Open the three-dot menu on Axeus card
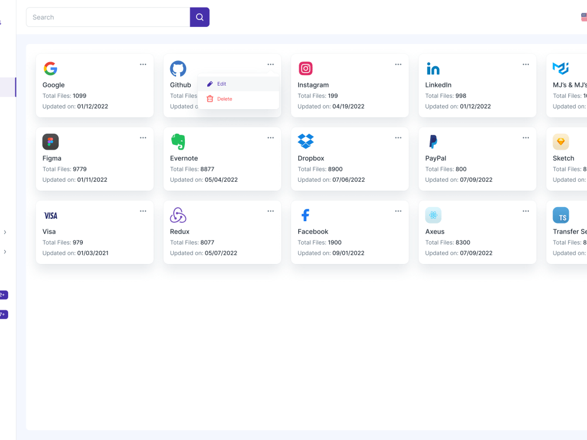The height and width of the screenshot is (440, 587). [x=526, y=211]
